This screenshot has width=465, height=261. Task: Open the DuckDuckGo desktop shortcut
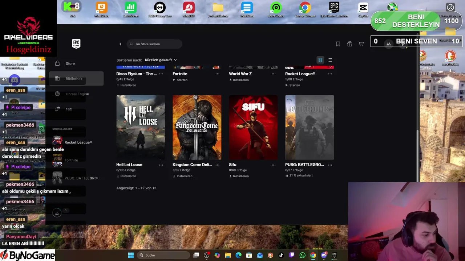[x=450, y=58]
